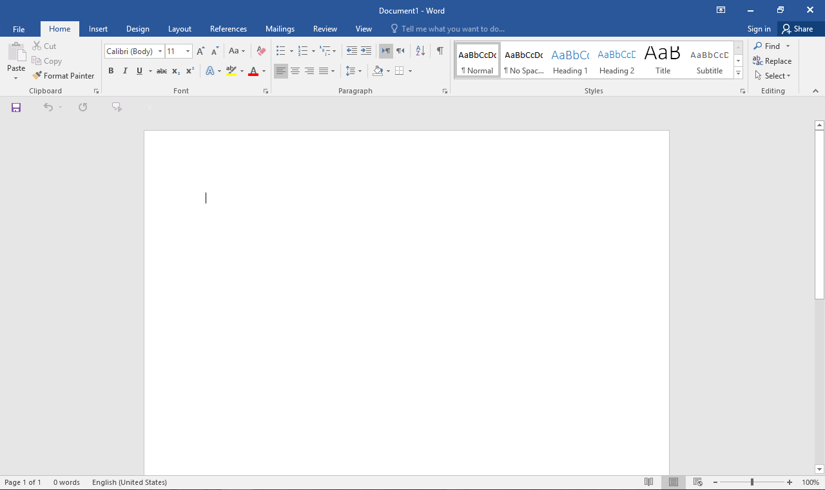Viewport: 825px width, 490px height.
Task: Increase font size with Grow Font
Action: tap(201, 51)
